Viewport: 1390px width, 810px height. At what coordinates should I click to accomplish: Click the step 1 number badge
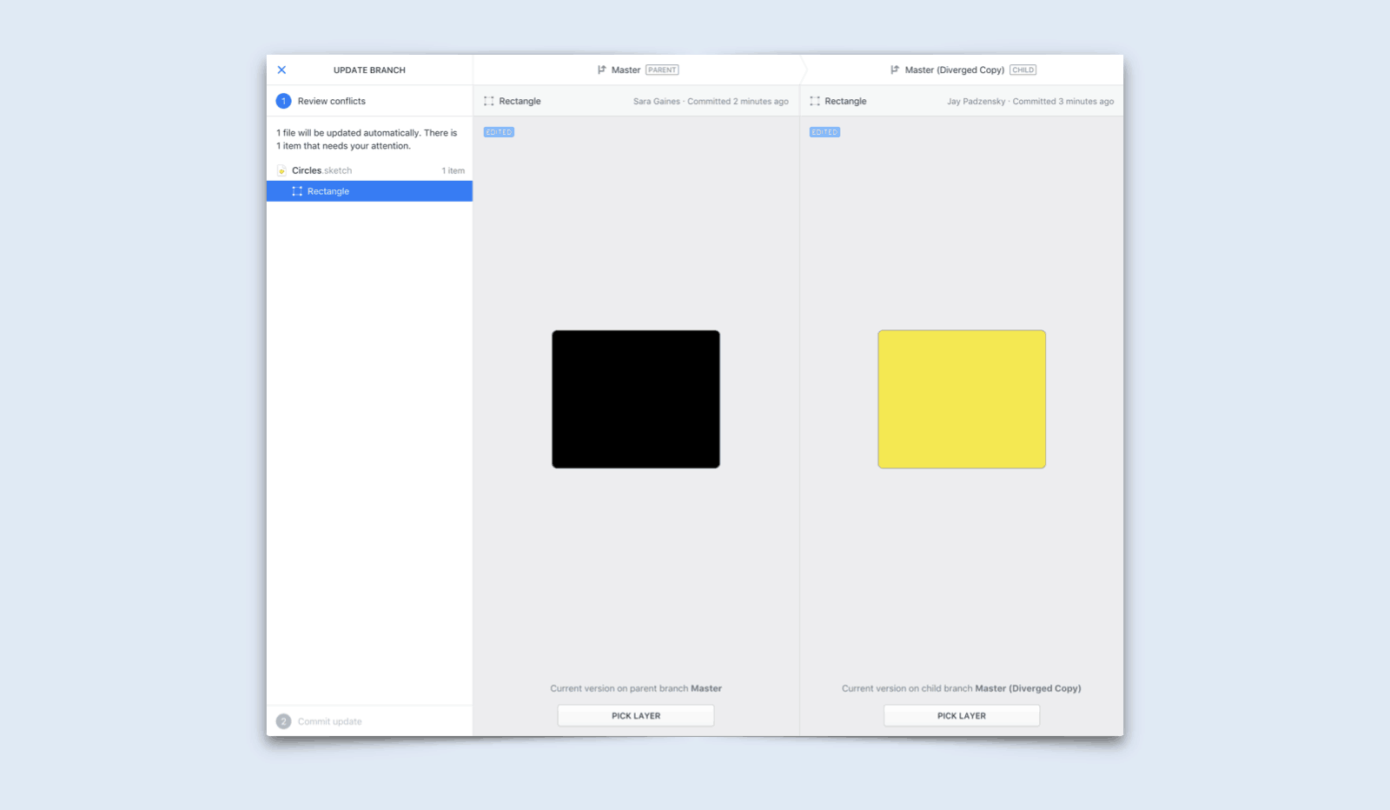pos(283,102)
